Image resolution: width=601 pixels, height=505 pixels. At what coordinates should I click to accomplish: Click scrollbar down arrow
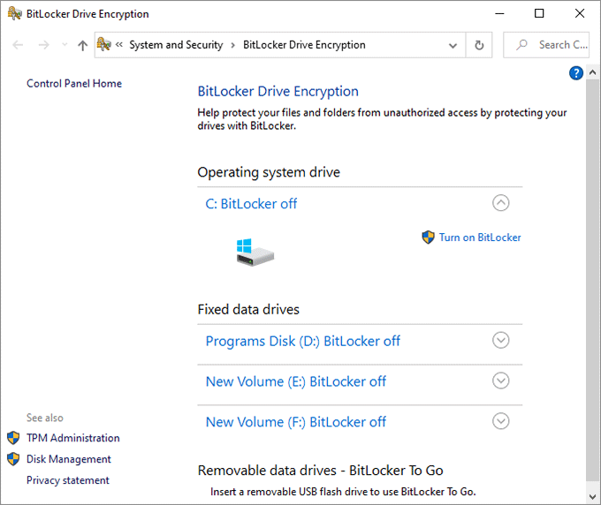[592, 496]
